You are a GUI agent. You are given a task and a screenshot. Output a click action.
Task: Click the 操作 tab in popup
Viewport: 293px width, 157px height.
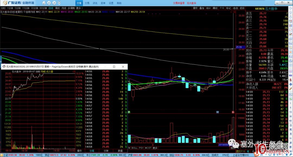point(79,151)
